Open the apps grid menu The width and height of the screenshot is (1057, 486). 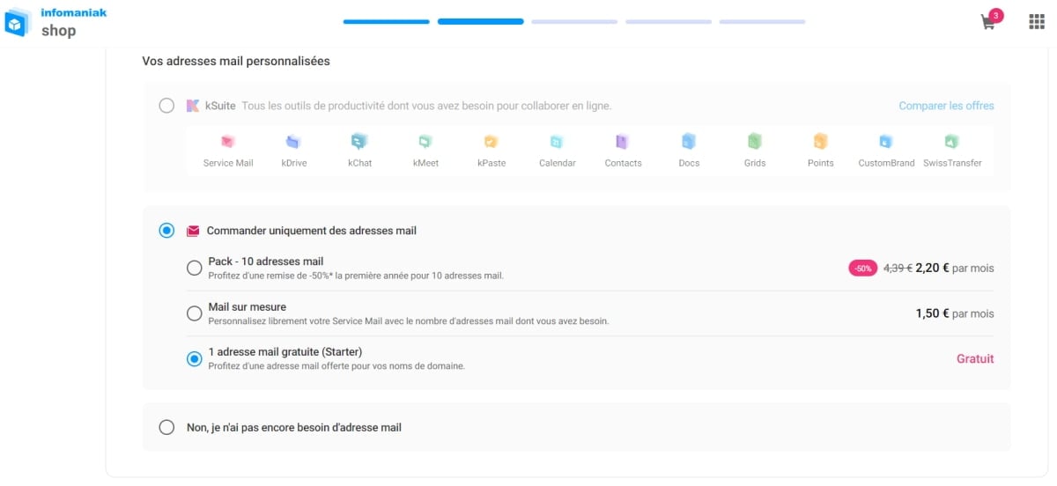tap(1037, 22)
